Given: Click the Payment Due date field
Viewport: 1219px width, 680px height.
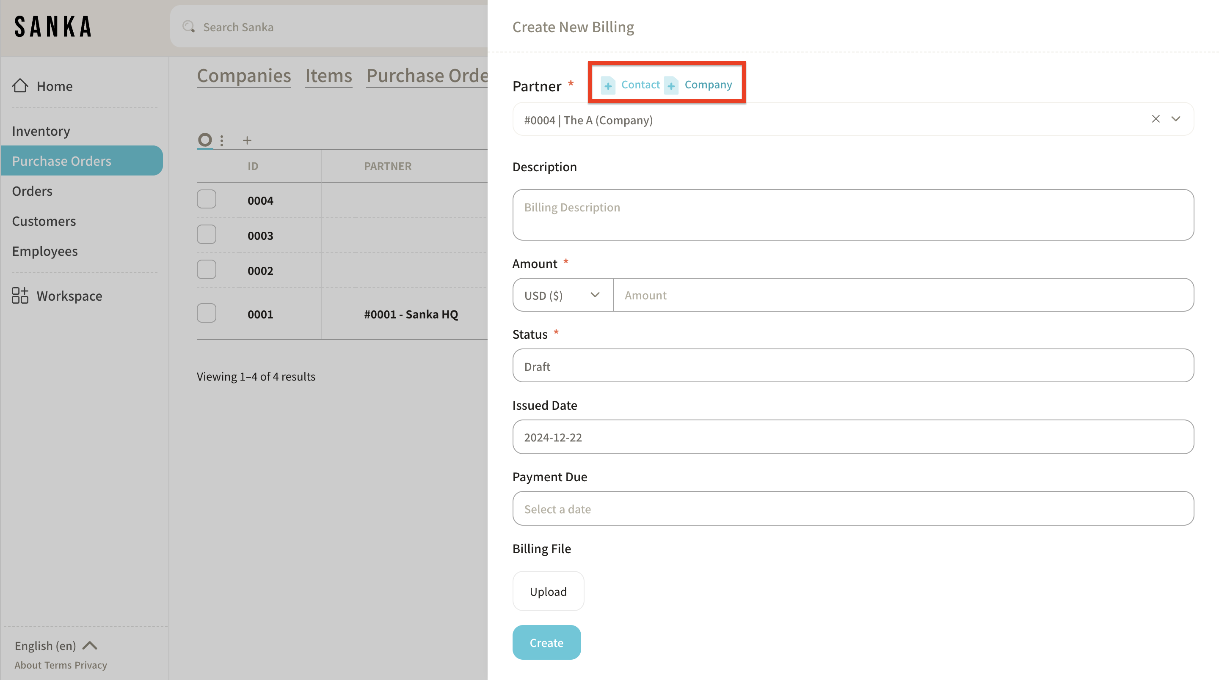Looking at the screenshot, I should tap(853, 508).
